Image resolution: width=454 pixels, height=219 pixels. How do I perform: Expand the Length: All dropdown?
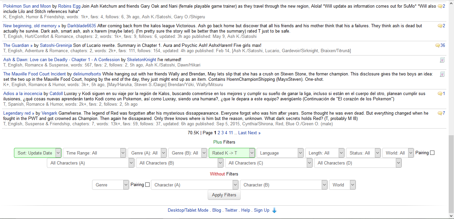click(x=325, y=153)
